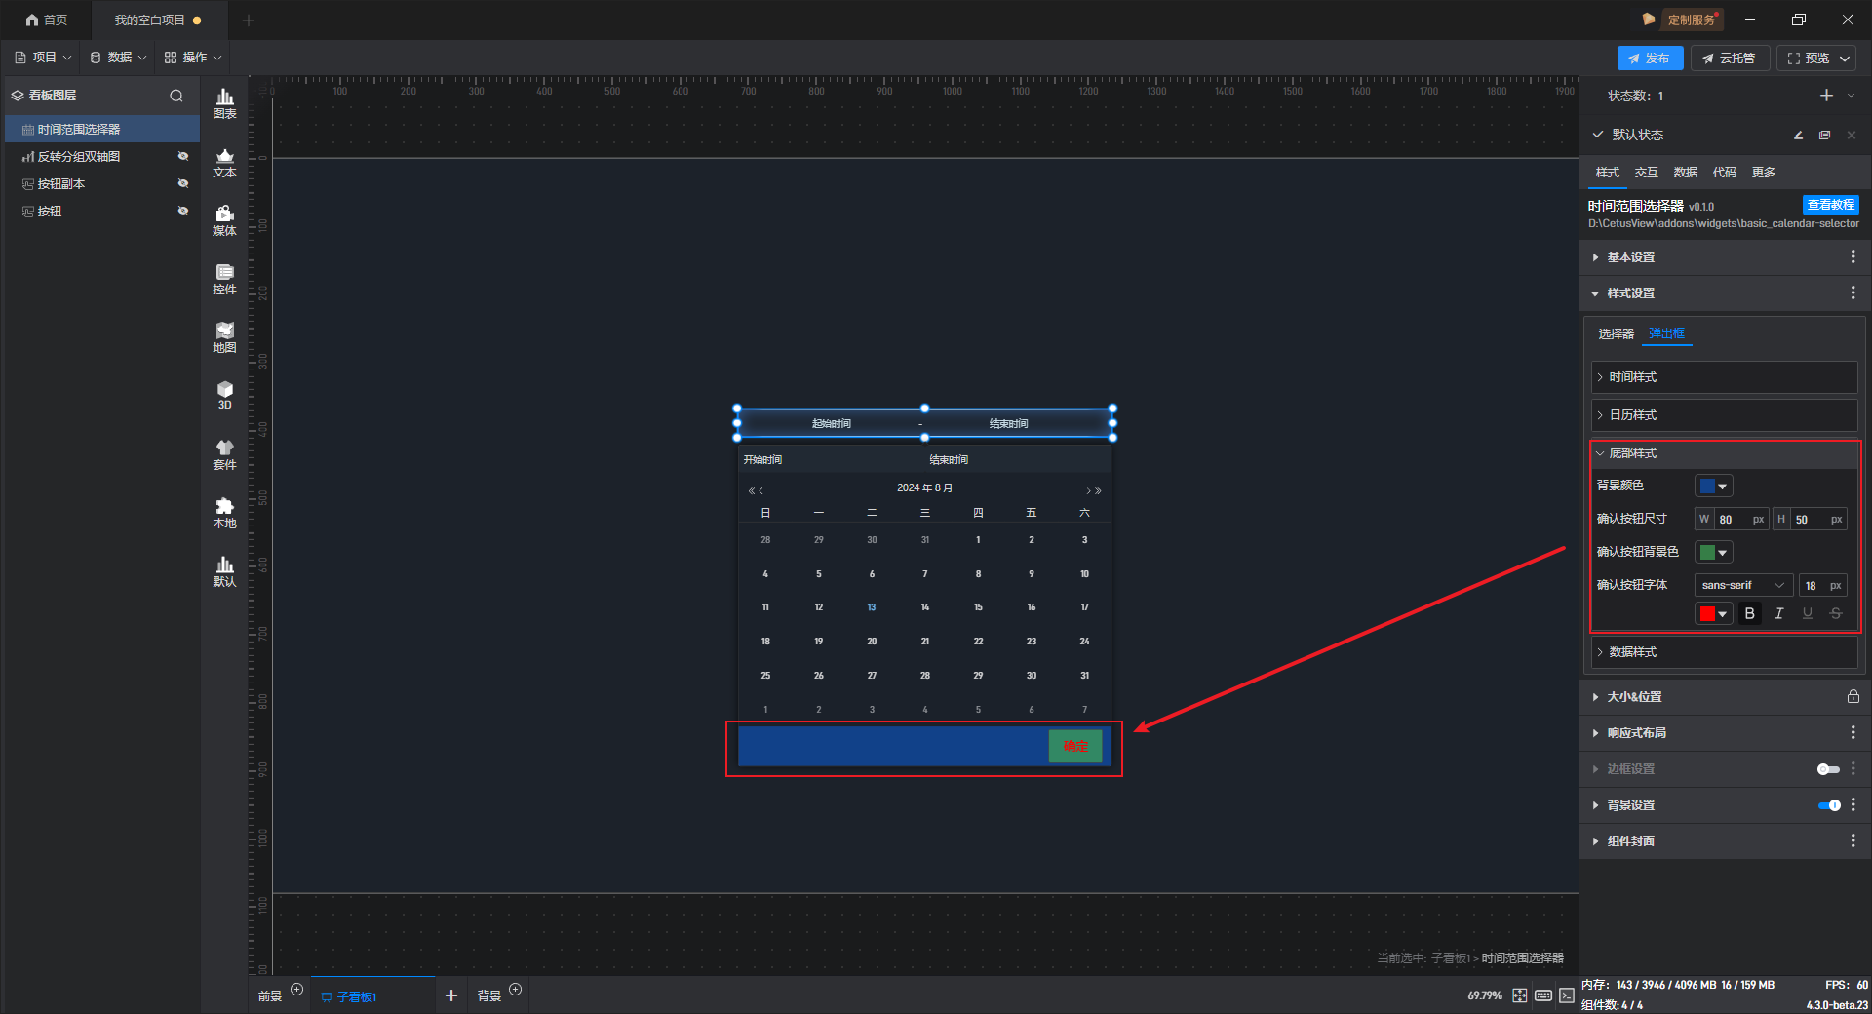Toggle visibility of 按钮副本 layer
1872x1014 pixels.
(x=182, y=183)
